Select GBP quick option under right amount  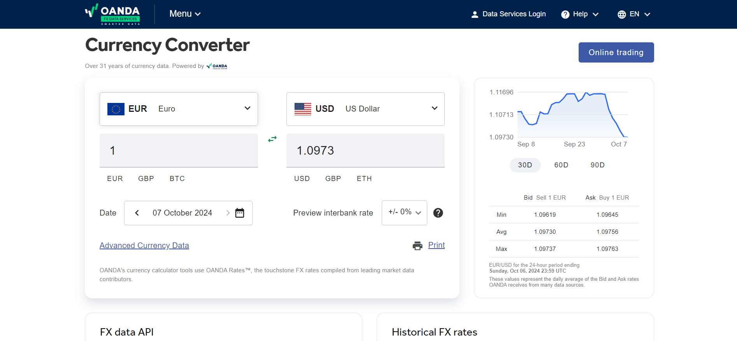tap(333, 179)
